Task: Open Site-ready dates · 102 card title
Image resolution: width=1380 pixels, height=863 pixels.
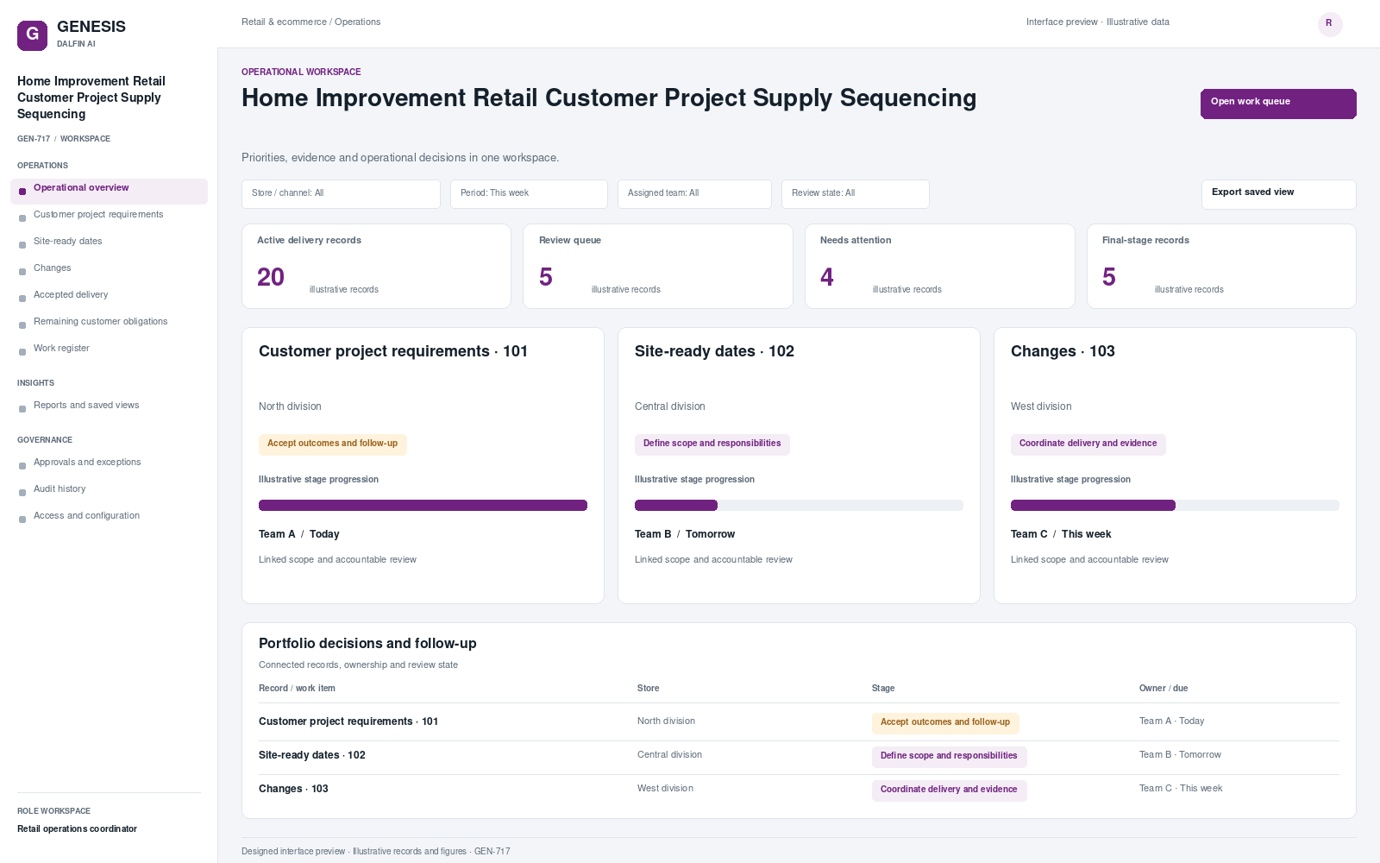Action: (714, 351)
